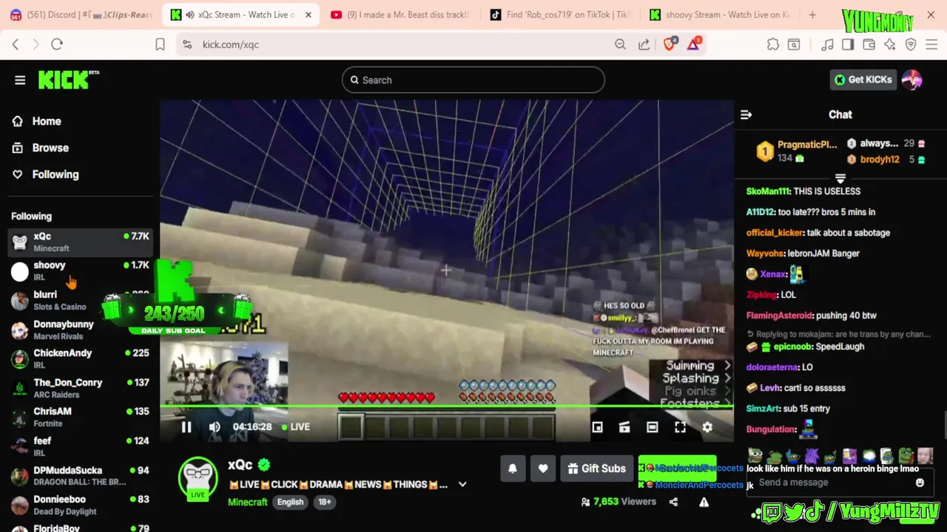The width and height of the screenshot is (947, 532).
Task: Open the Minecraft category link
Action: click(248, 502)
